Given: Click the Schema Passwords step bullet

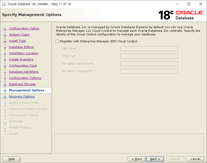Looking at the screenshot, I should [x=5, y=103].
